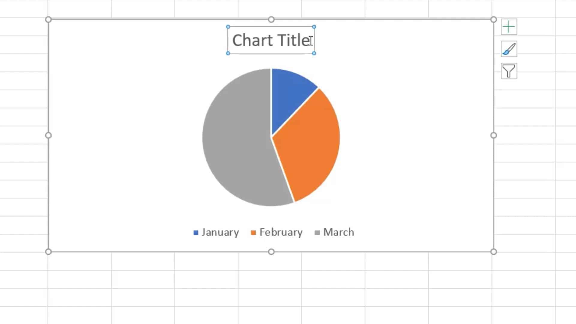Select the February legend label

tap(281, 232)
